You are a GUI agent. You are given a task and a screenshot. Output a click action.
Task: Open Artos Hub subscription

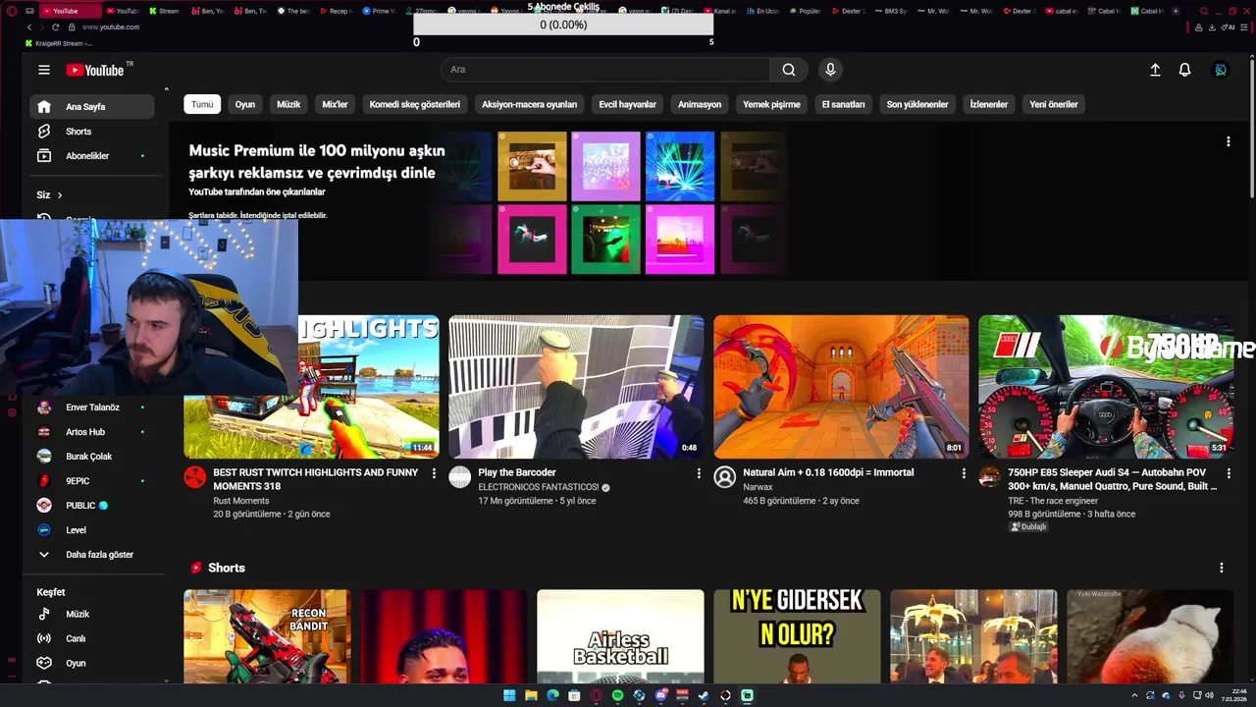(92, 432)
